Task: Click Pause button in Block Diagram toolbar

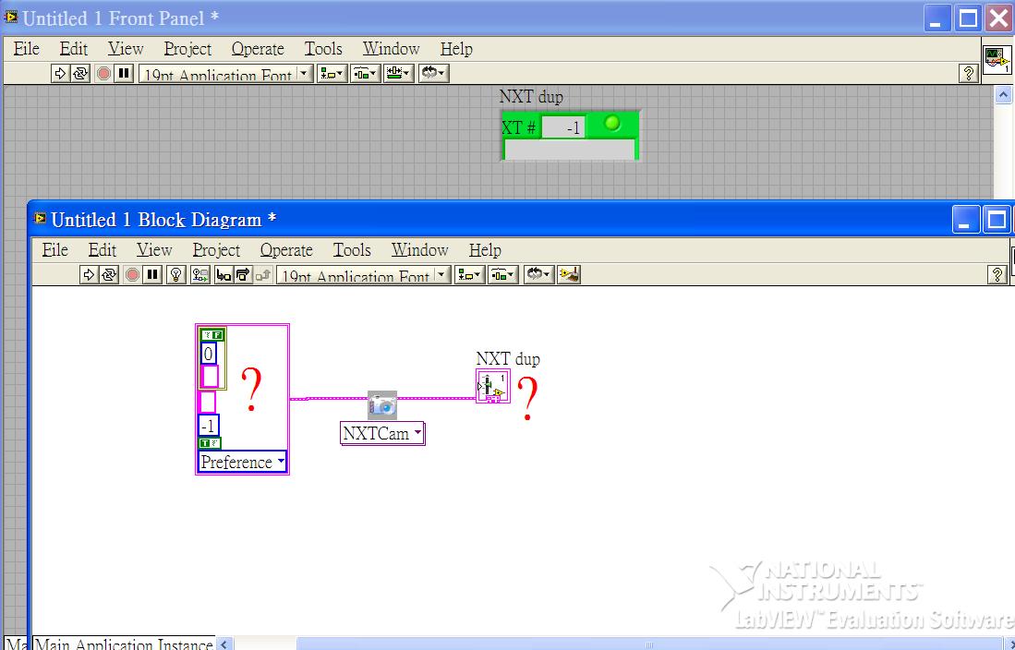Action: (x=152, y=274)
